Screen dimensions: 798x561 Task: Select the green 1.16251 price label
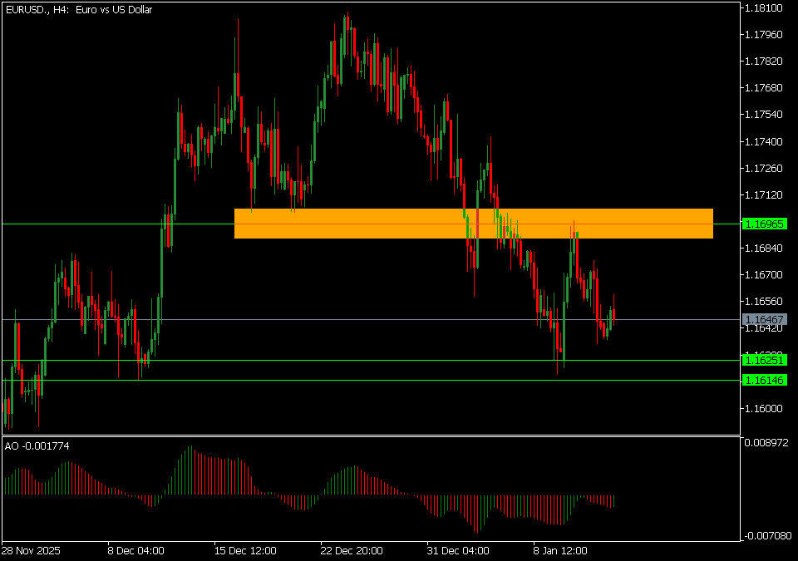tap(762, 360)
